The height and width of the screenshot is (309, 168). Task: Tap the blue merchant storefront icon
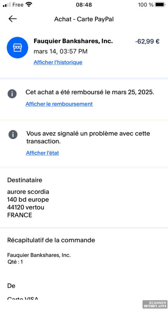click(x=17, y=48)
